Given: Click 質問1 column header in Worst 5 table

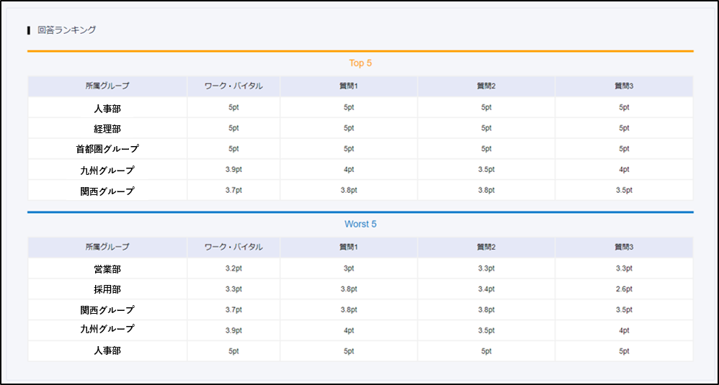Looking at the screenshot, I should pyautogui.click(x=349, y=248).
